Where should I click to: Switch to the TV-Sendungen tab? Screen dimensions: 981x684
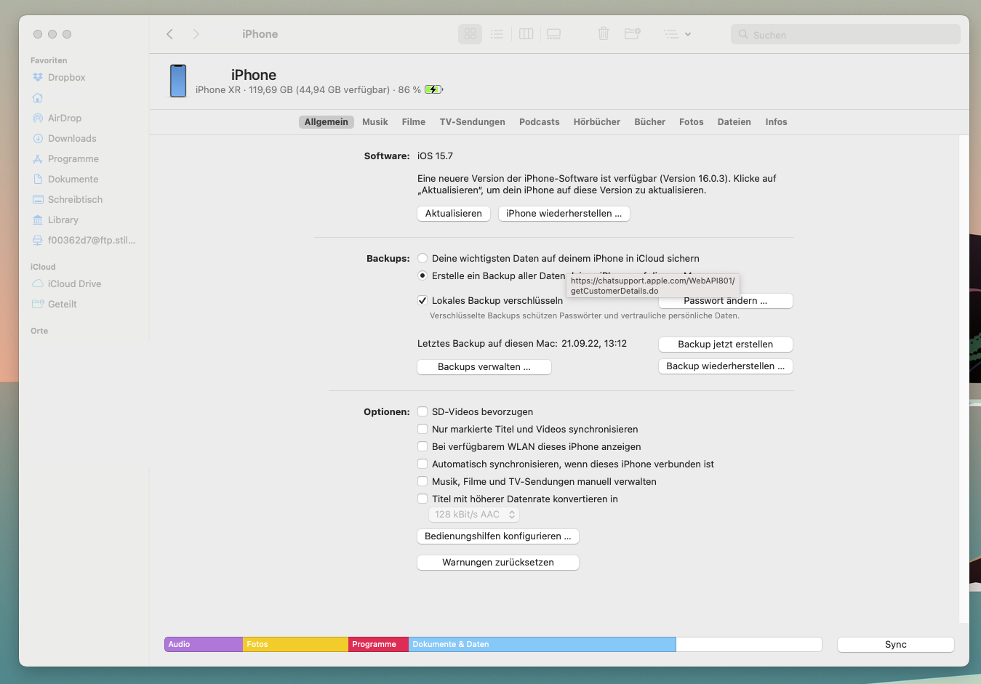click(x=473, y=122)
